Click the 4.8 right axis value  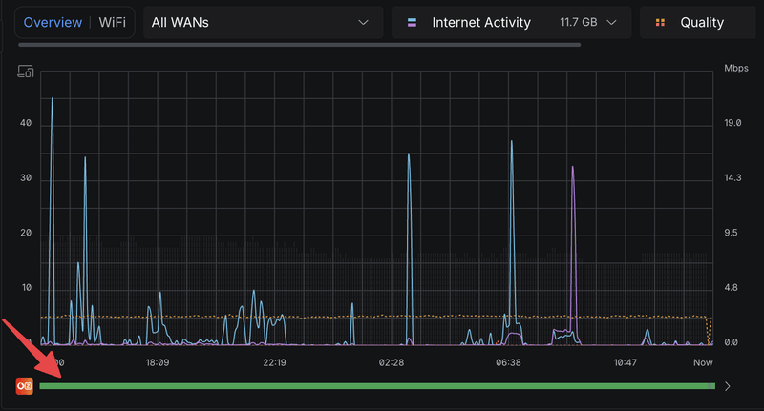tap(731, 288)
